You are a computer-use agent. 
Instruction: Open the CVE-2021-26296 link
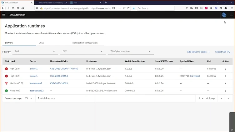tap(59, 69)
